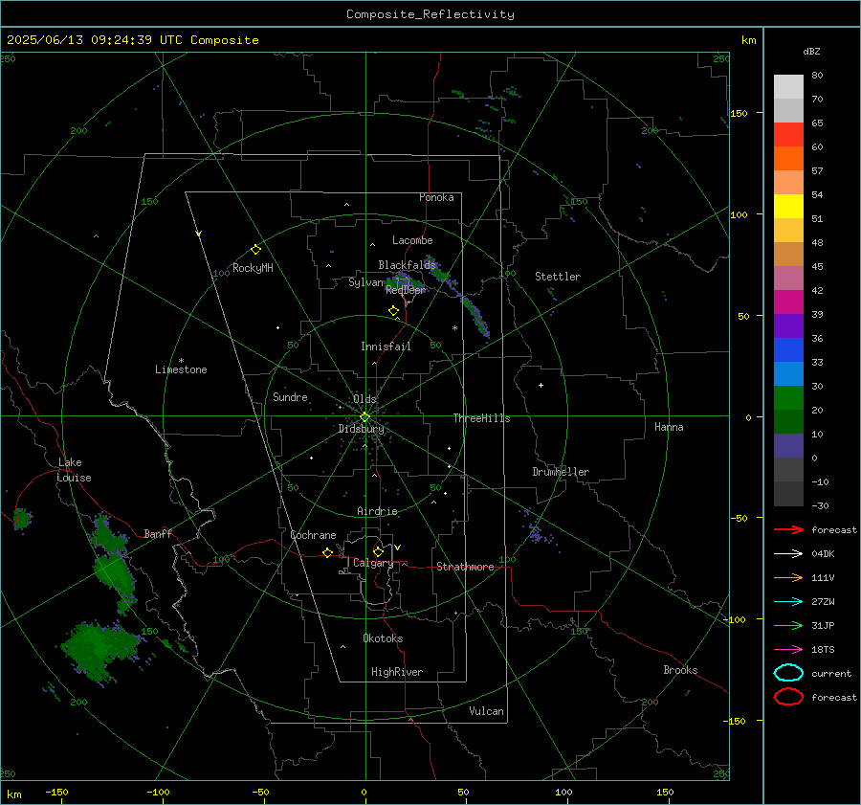Select the Sundre label
The width and height of the screenshot is (861, 805).
click(290, 396)
